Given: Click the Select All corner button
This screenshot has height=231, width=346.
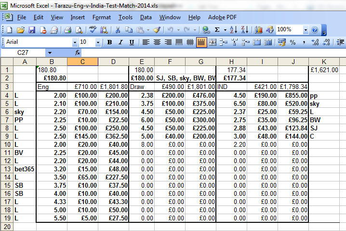Looking at the screenshot, I should [x=7, y=62].
